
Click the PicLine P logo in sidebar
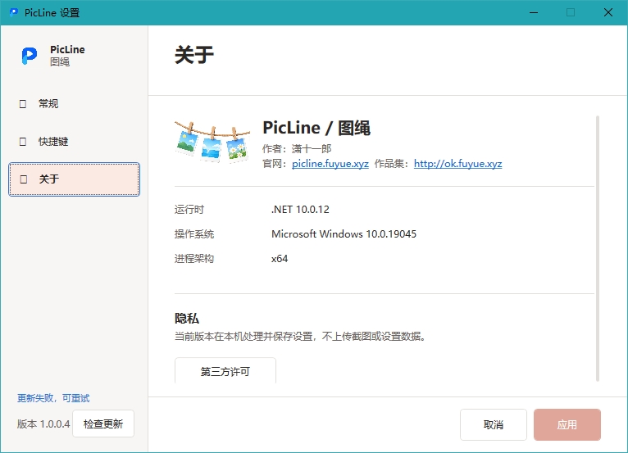point(30,56)
